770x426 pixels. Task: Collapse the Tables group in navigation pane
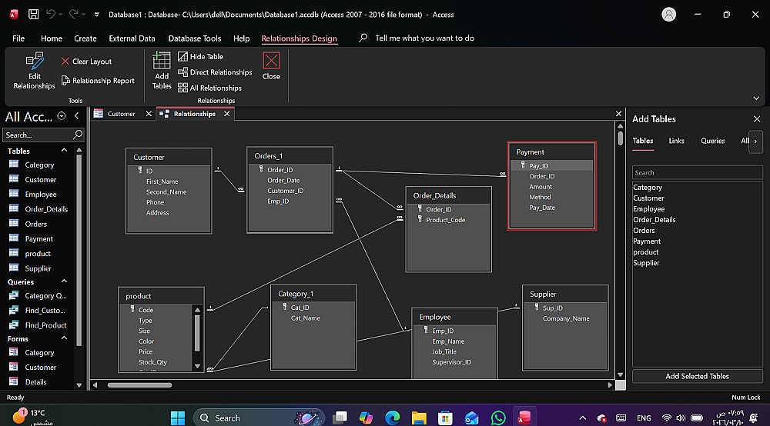[64, 150]
